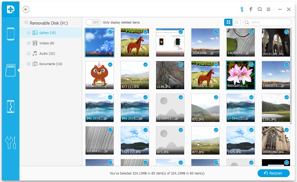Open the DSC01282.JPG cathedral thumbnail
This screenshot has width=297, height=182.
coord(276,140)
